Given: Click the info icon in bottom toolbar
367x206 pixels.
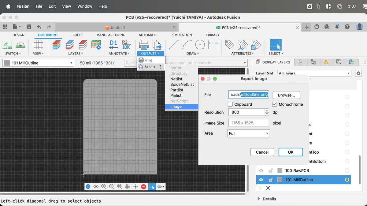Looking at the screenshot, I should coord(88,186).
